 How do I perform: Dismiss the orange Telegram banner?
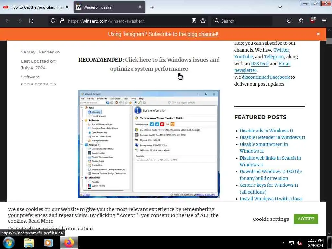coord(318,34)
